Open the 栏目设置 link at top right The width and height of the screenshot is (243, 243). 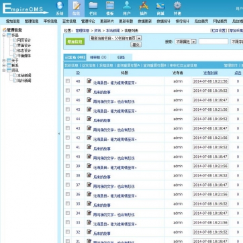pos(219,30)
